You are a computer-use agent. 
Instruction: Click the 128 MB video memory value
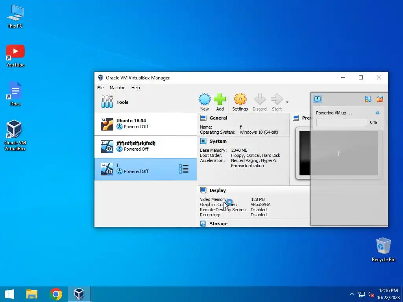coord(258,199)
